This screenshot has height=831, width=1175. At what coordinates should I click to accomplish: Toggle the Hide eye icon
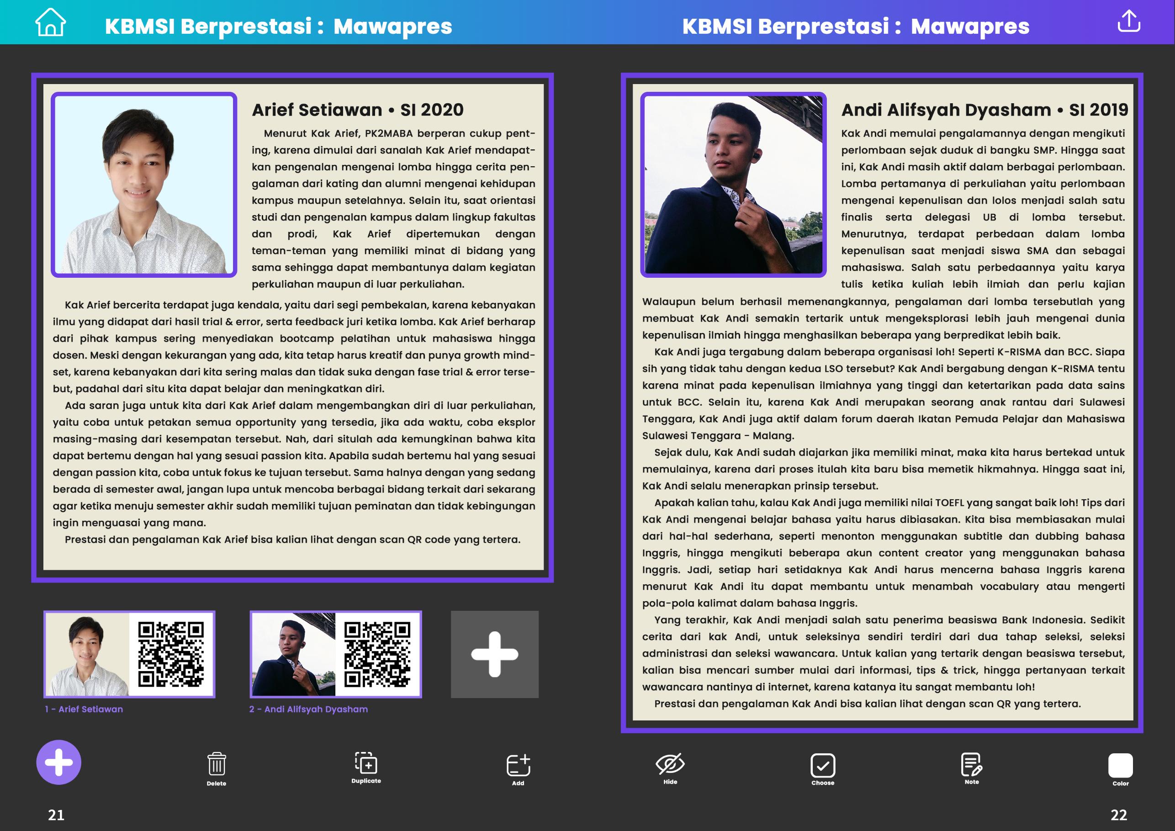670,764
